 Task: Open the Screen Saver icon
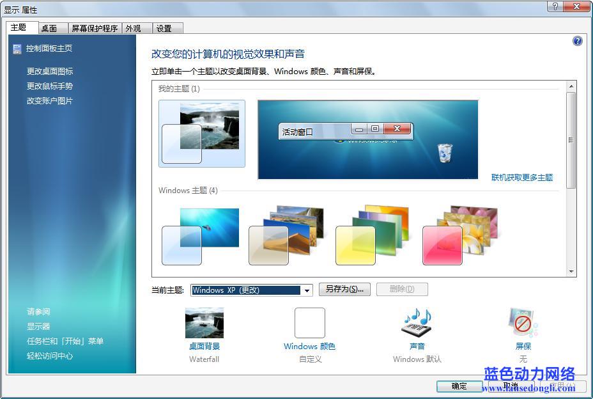(x=523, y=323)
